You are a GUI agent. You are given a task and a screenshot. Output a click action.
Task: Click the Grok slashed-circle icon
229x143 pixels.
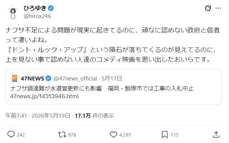(208, 8)
